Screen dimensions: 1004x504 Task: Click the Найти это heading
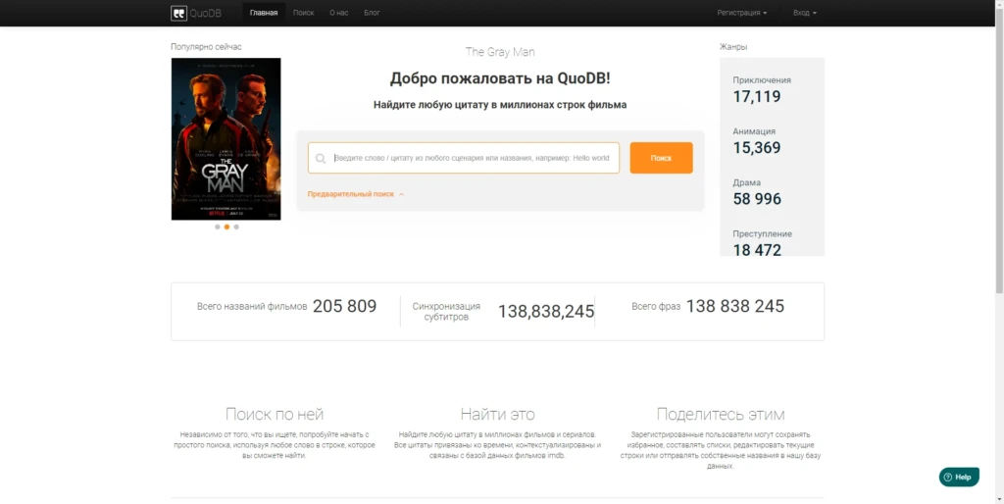[497, 414]
